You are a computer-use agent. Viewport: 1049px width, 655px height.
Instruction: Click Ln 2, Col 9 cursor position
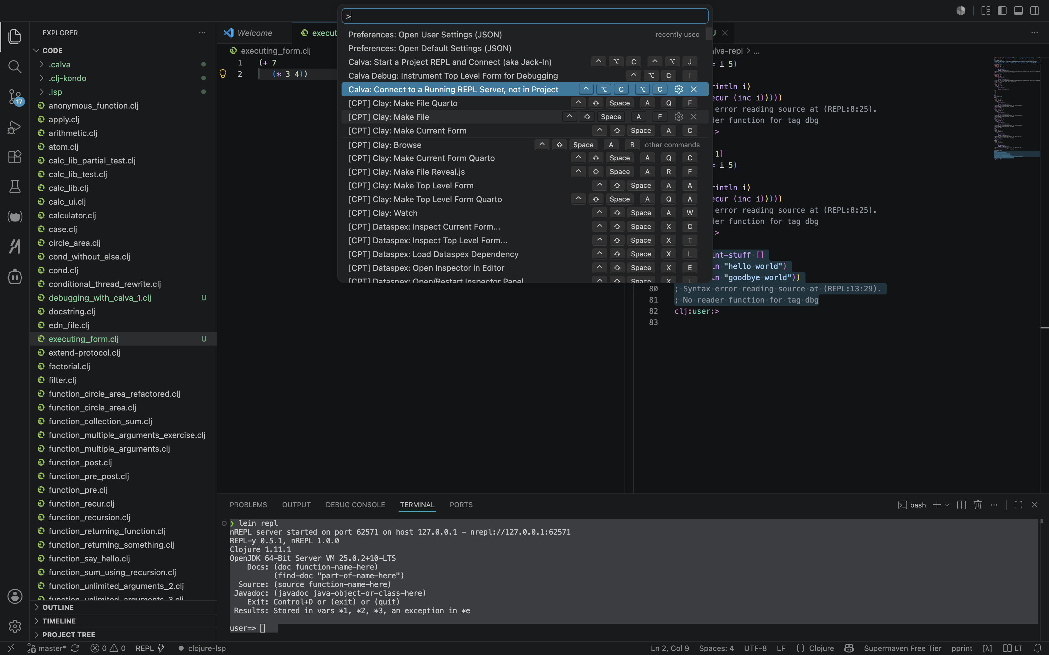tap(670, 648)
